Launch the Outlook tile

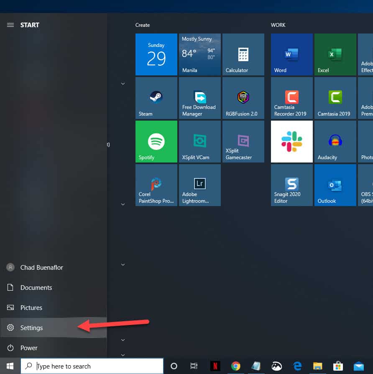click(x=335, y=185)
